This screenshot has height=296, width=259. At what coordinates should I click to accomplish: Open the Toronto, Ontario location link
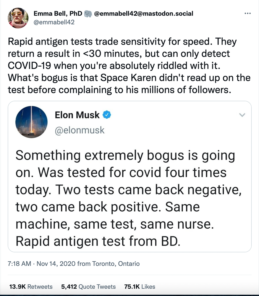[116, 263]
